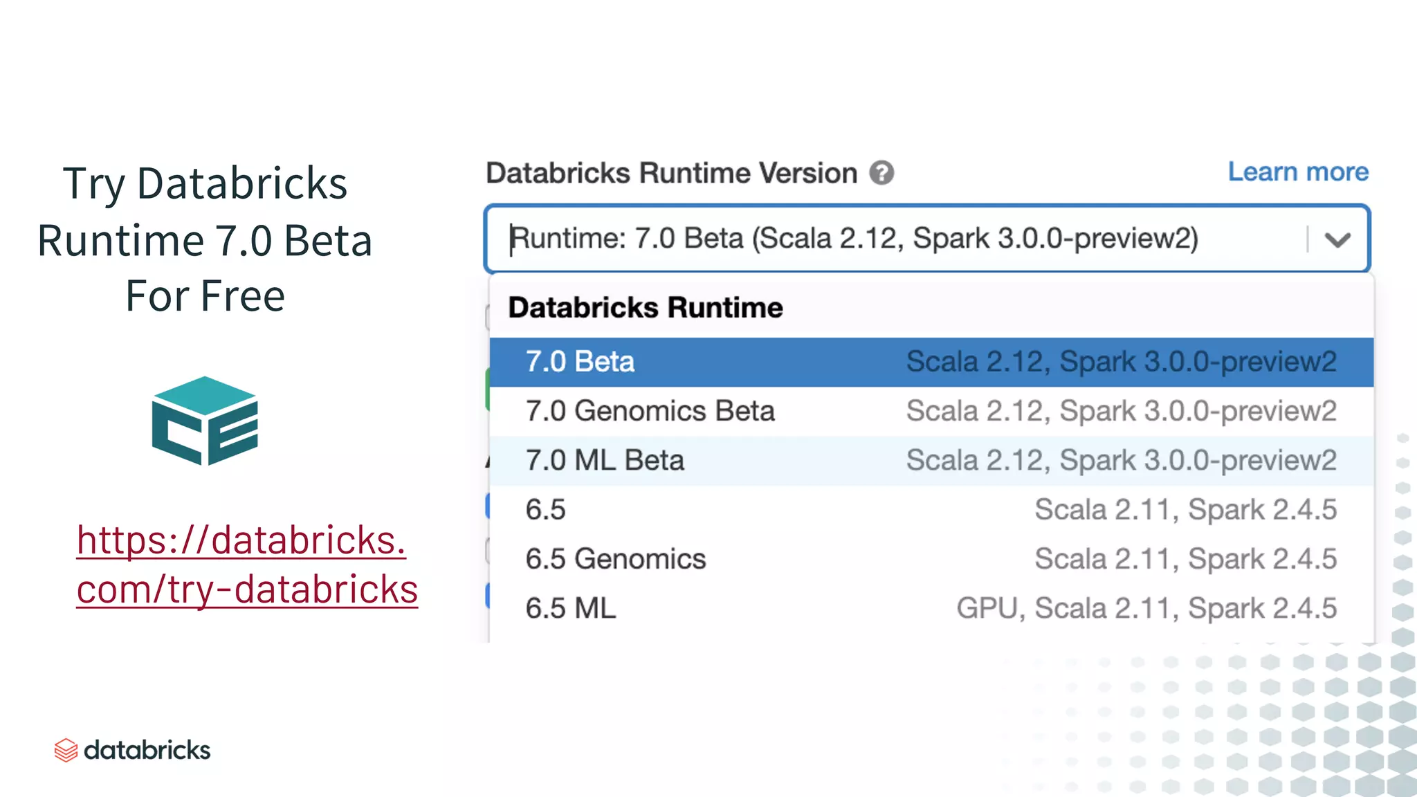
Task: Click the Community Edition CE cube logo
Action: tap(205, 421)
